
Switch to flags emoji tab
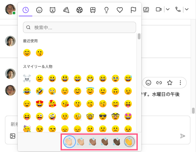[133, 10]
